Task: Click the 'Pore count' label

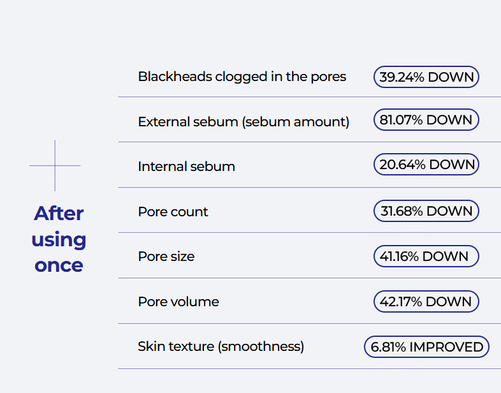Action: pos(173,212)
